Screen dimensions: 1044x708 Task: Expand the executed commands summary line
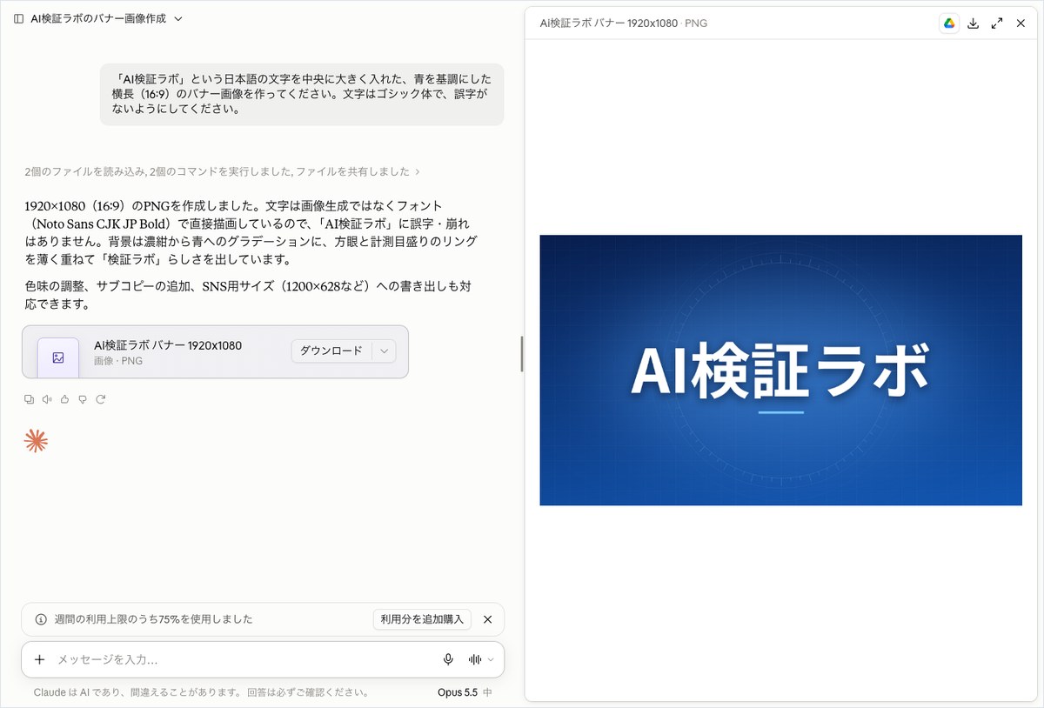coord(223,172)
